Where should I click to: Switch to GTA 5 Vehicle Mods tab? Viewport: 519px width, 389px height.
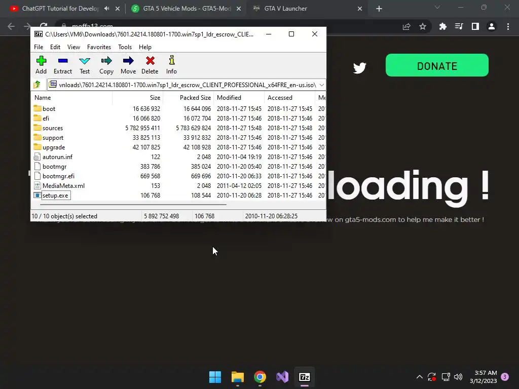click(x=187, y=9)
